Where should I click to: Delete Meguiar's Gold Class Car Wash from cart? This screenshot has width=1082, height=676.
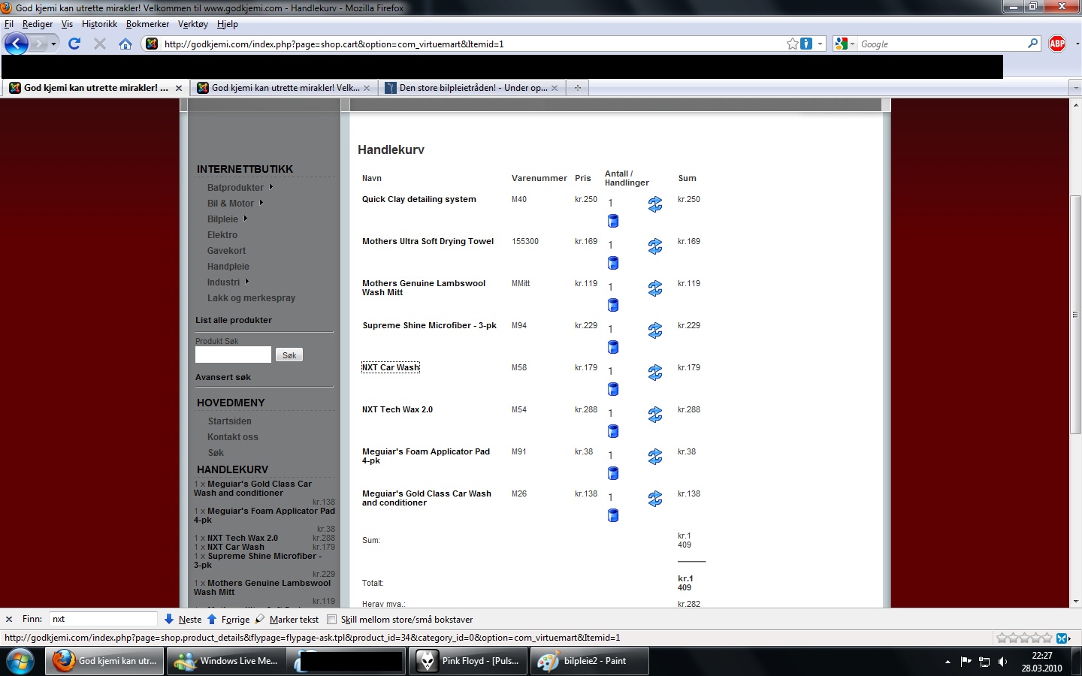tap(613, 515)
